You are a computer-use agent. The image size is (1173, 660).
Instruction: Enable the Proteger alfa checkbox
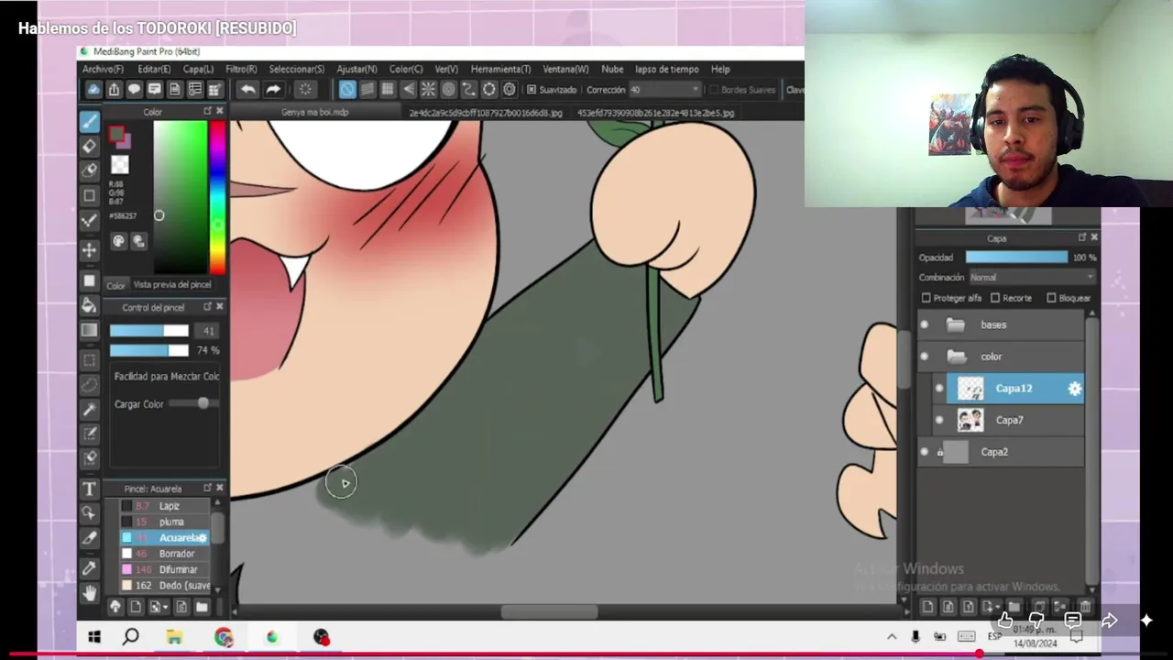coord(926,298)
